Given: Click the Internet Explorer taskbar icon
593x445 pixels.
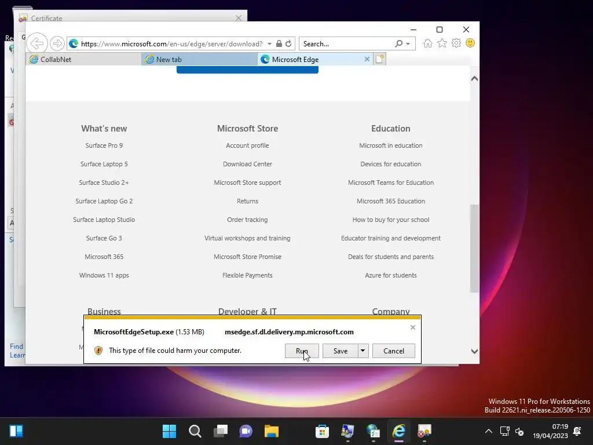Looking at the screenshot, I should click(x=398, y=431).
